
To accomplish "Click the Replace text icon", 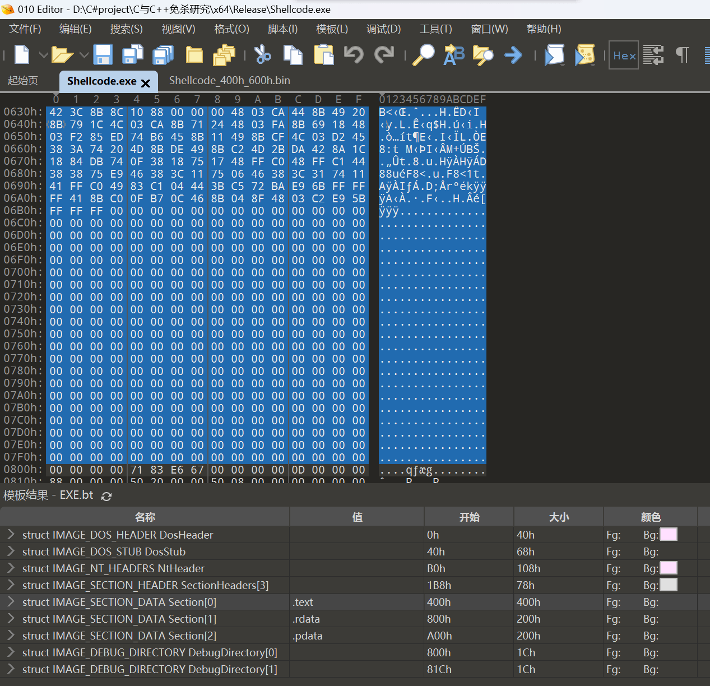I will pos(454,55).
